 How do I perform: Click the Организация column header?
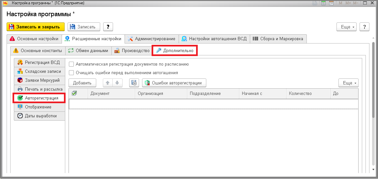[161, 93]
